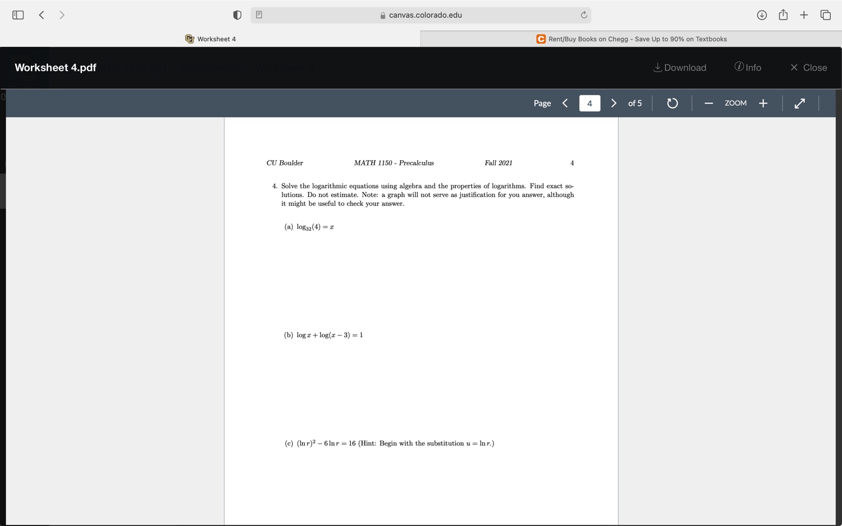Go back to the previous webpage
842x526 pixels.
pyautogui.click(x=41, y=15)
